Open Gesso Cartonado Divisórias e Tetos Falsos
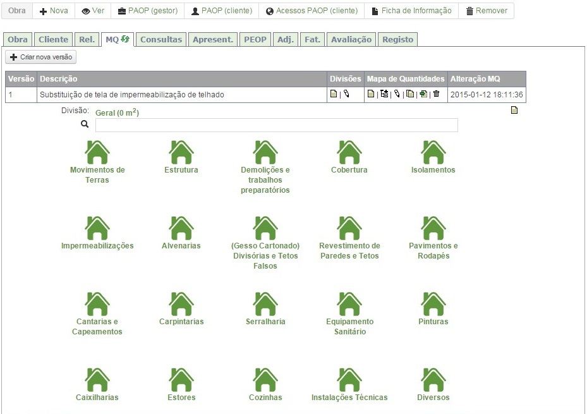This screenshot has width=587, height=414. coord(265,243)
